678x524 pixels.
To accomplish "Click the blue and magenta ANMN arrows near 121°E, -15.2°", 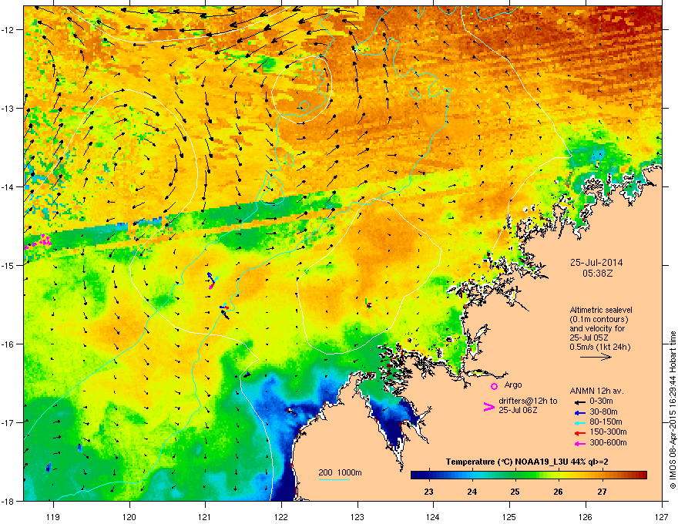I will coord(211,281).
